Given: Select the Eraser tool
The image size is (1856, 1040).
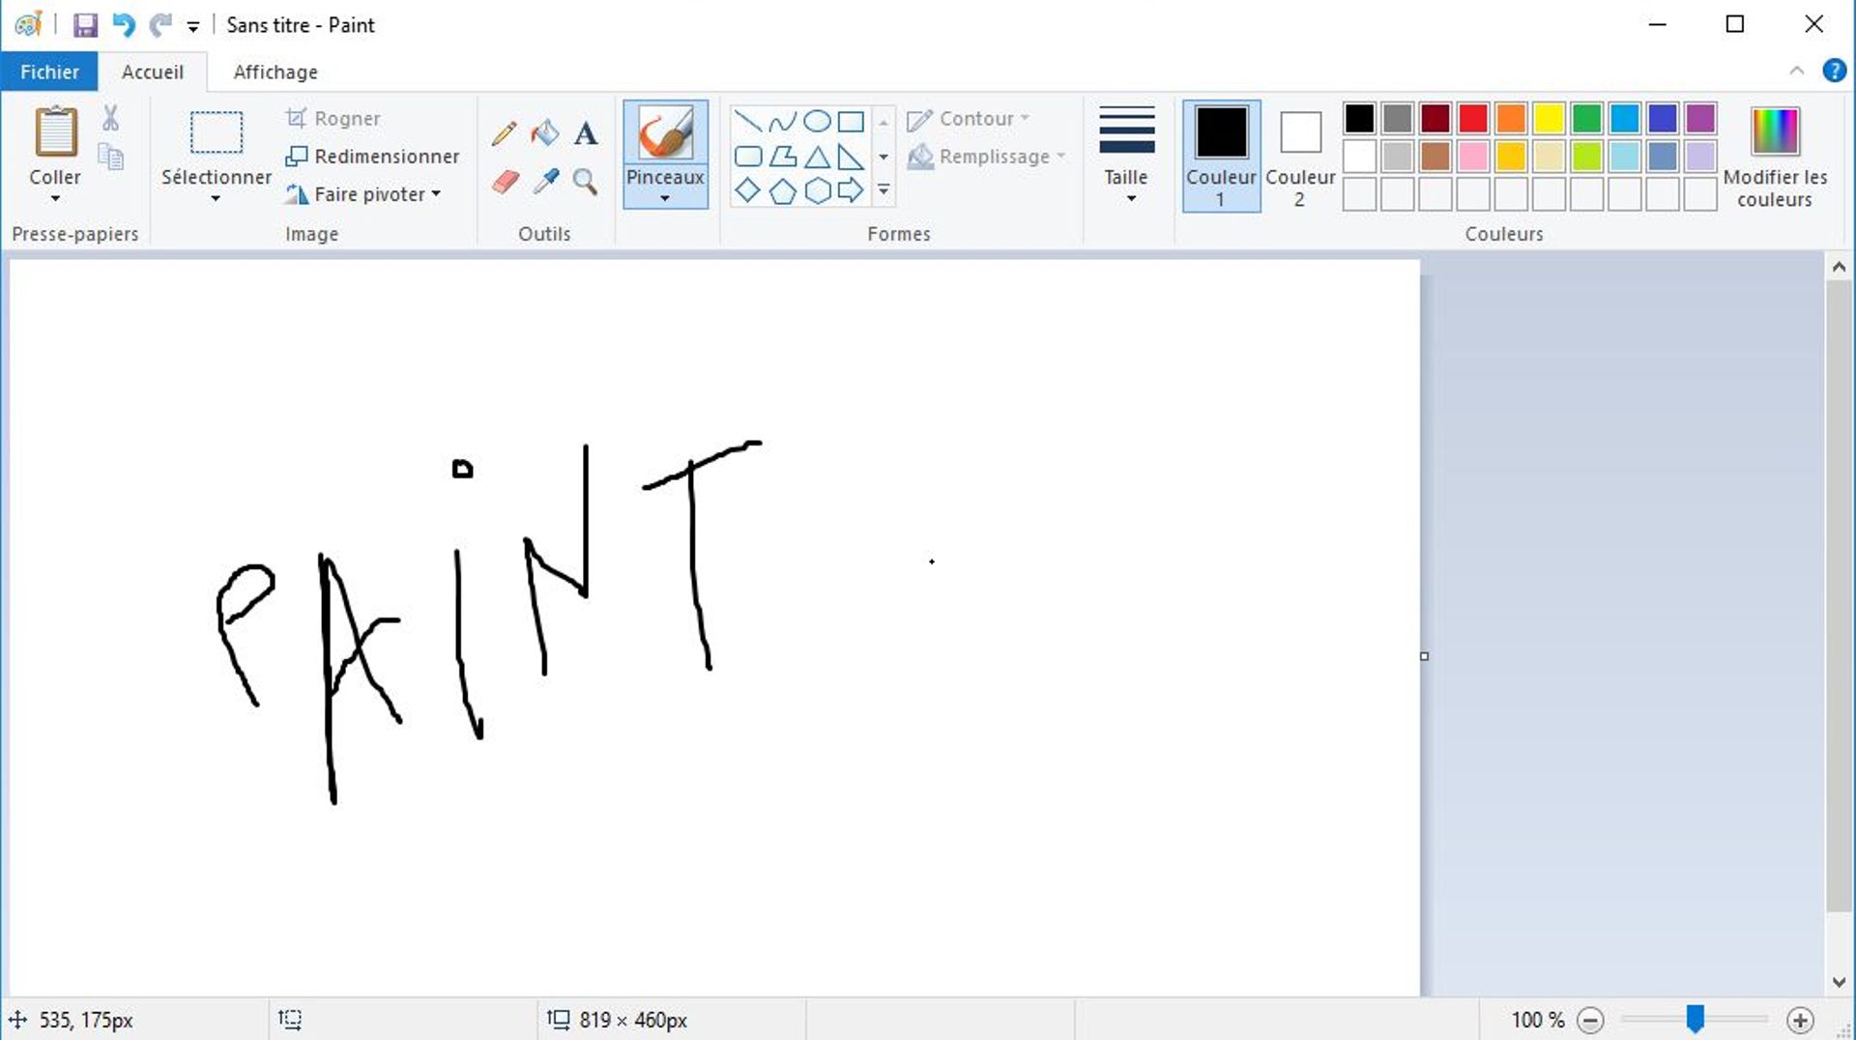Looking at the screenshot, I should click(504, 183).
